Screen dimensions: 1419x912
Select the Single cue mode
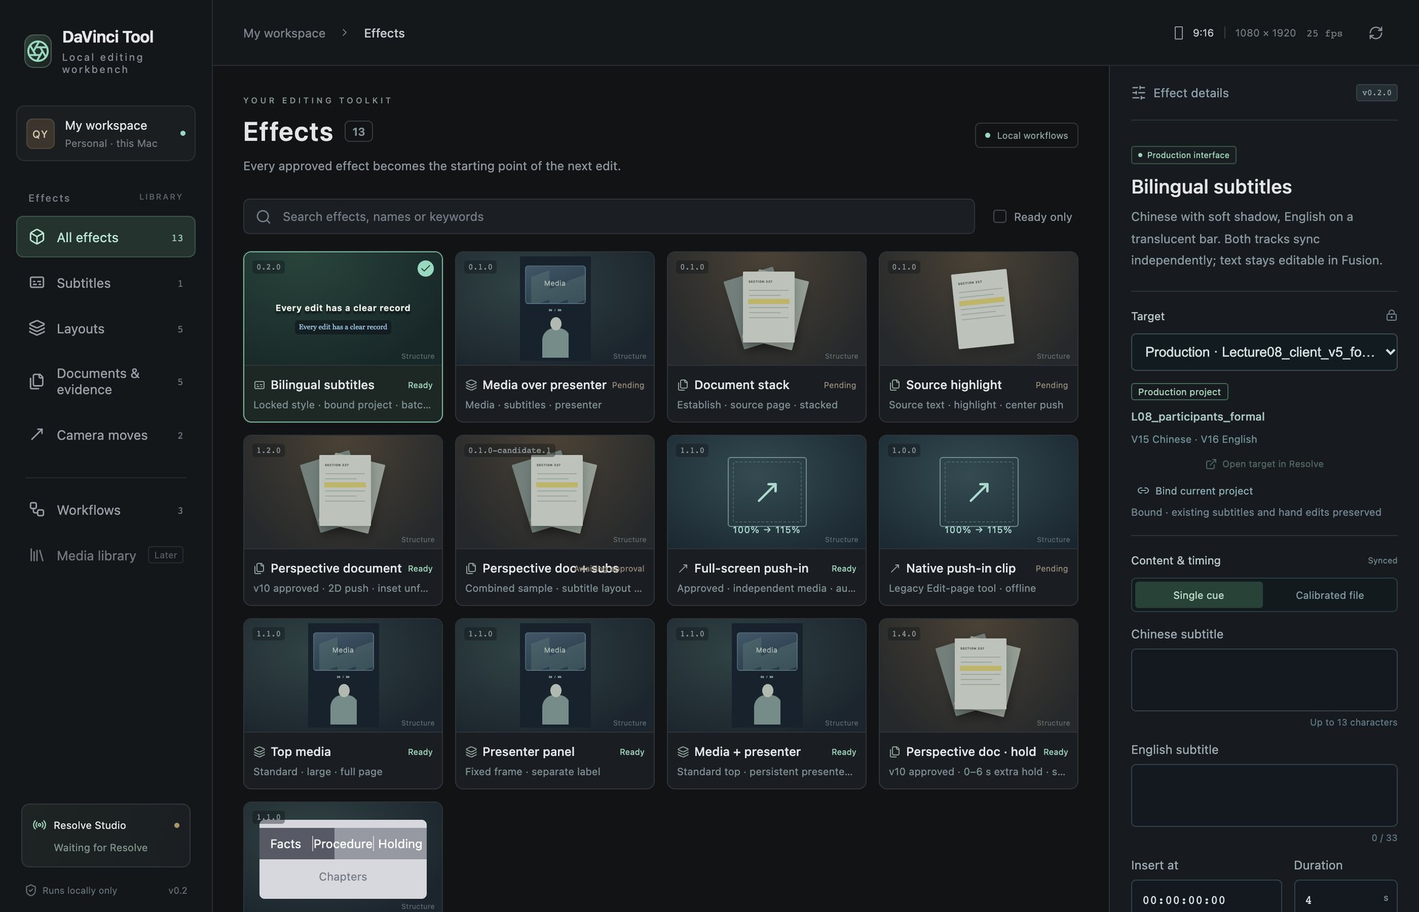[x=1198, y=595]
